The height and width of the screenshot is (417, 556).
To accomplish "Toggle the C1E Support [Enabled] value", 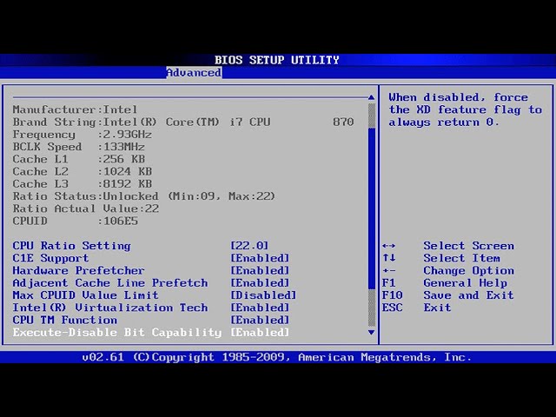I will [x=260, y=258].
